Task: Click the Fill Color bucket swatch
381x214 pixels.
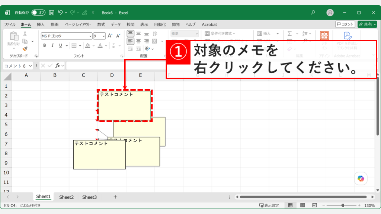Action: pyautogui.click(x=88, y=45)
